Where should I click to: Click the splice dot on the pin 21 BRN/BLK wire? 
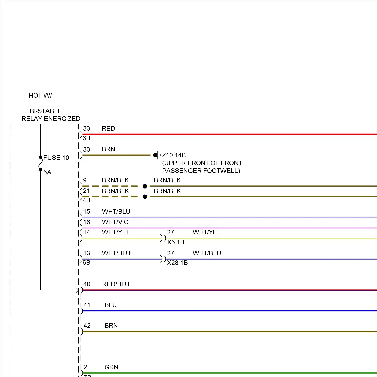point(145,197)
